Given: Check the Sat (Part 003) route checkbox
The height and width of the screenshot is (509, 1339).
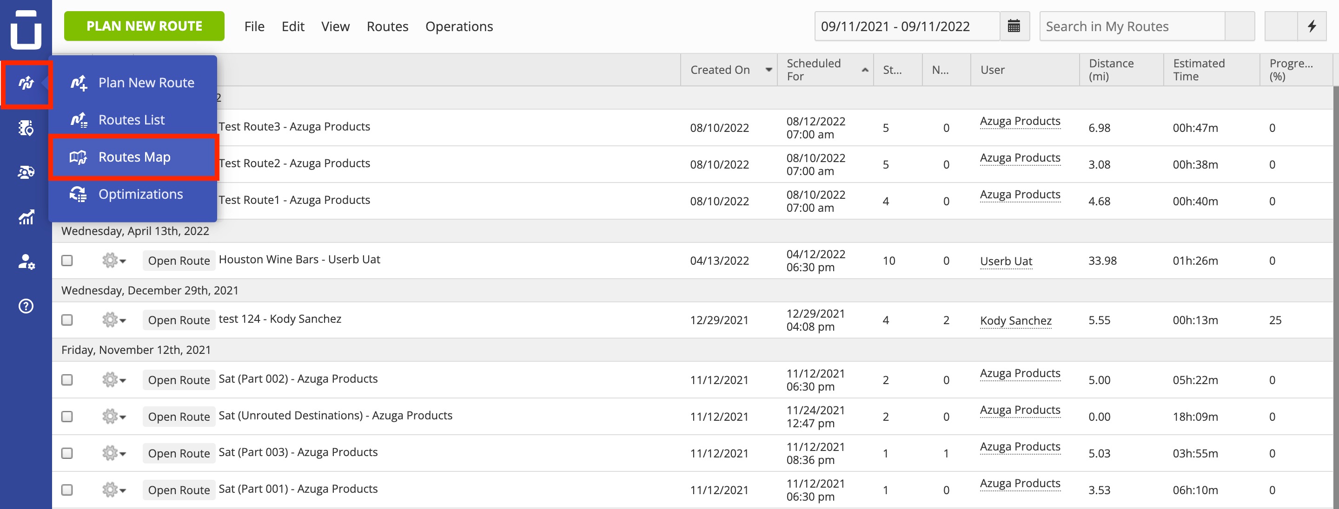Looking at the screenshot, I should (67, 453).
